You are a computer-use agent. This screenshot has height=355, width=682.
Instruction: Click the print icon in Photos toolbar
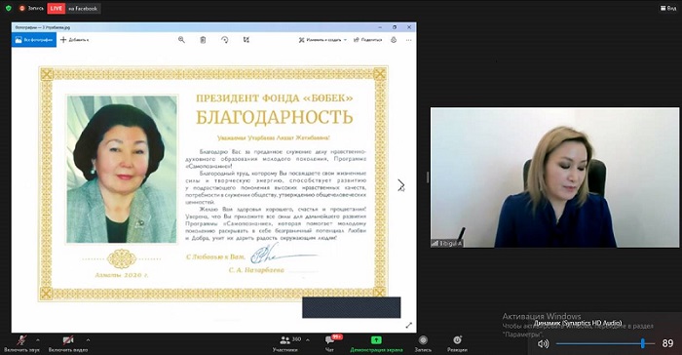point(394,40)
